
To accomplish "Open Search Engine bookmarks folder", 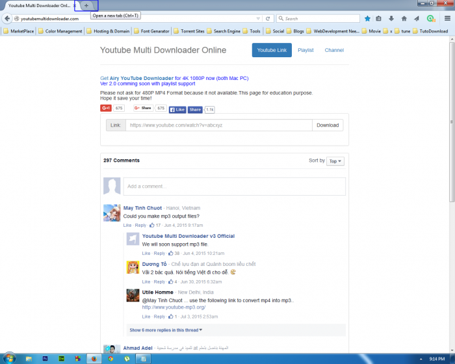I will (224, 31).
